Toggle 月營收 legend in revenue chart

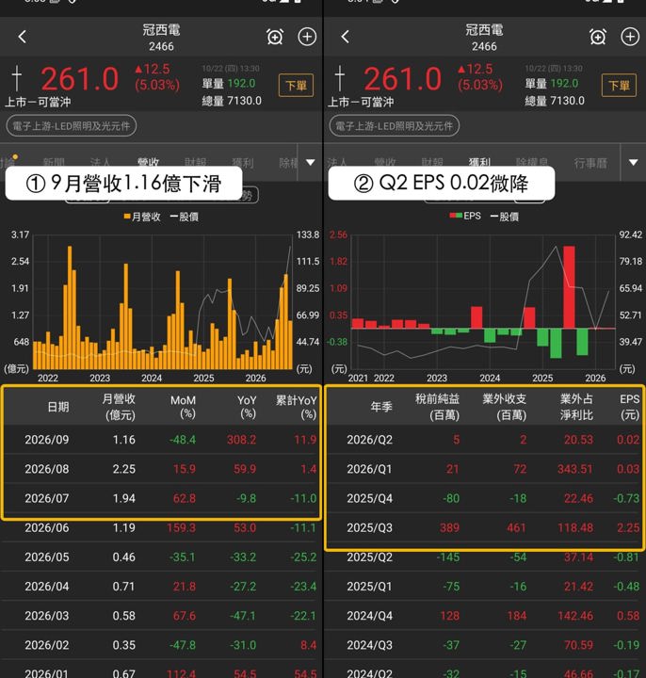pos(142,217)
